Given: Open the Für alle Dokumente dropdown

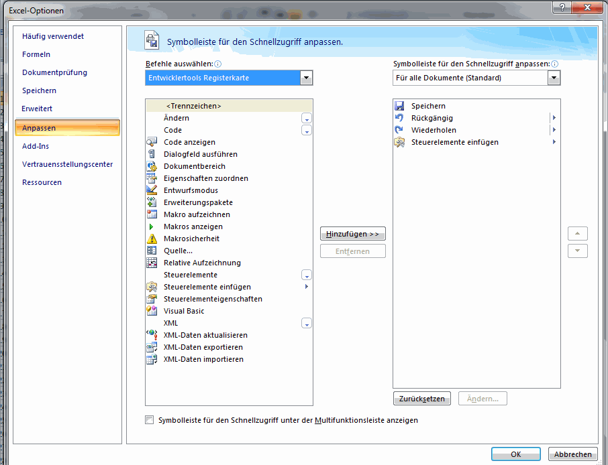Looking at the screenshot, I should (x=554, y=78).
